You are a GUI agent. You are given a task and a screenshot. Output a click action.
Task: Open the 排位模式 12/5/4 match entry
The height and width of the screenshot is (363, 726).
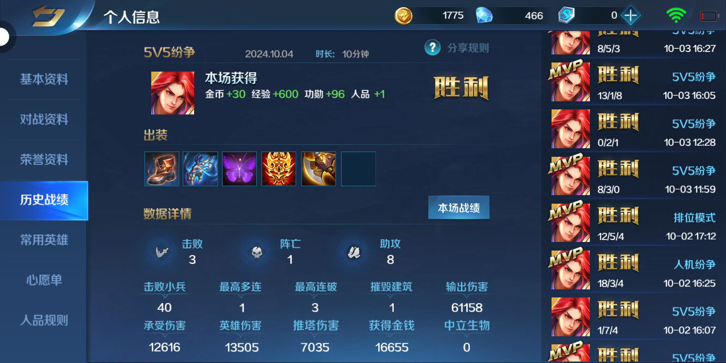point(634,223)
